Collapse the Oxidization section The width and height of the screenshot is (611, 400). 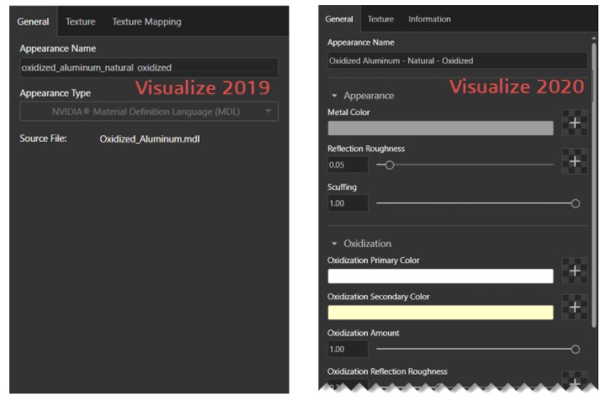[334, 244]
